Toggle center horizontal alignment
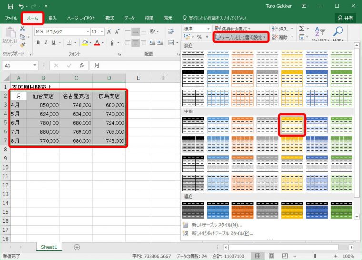362x260 pixels. point(136,42)
